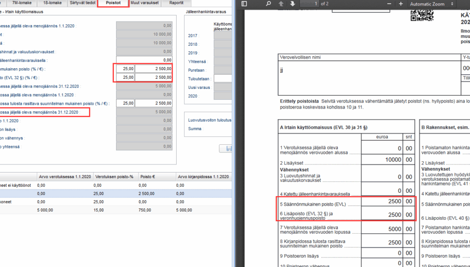Click the suunnitelman mukainen poisto percent field
This screenshot has height=267, width=470.
tap(125, 103)
